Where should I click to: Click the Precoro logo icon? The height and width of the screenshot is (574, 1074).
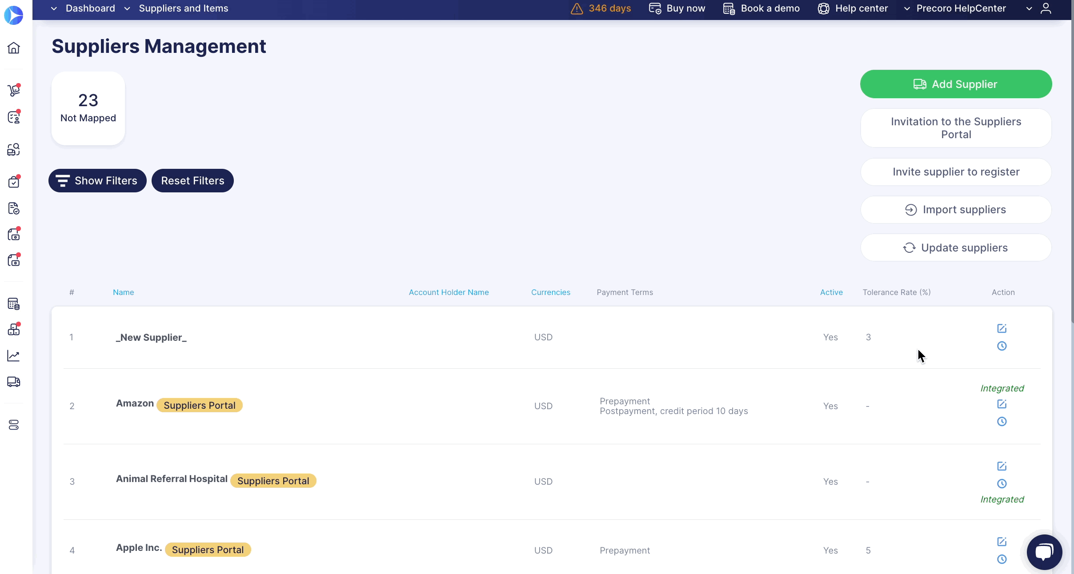13,15
